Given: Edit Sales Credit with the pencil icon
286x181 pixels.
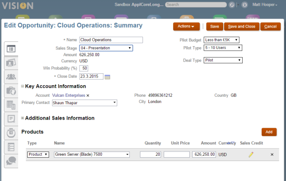Looking at the screenshot, I should [251, 155].
